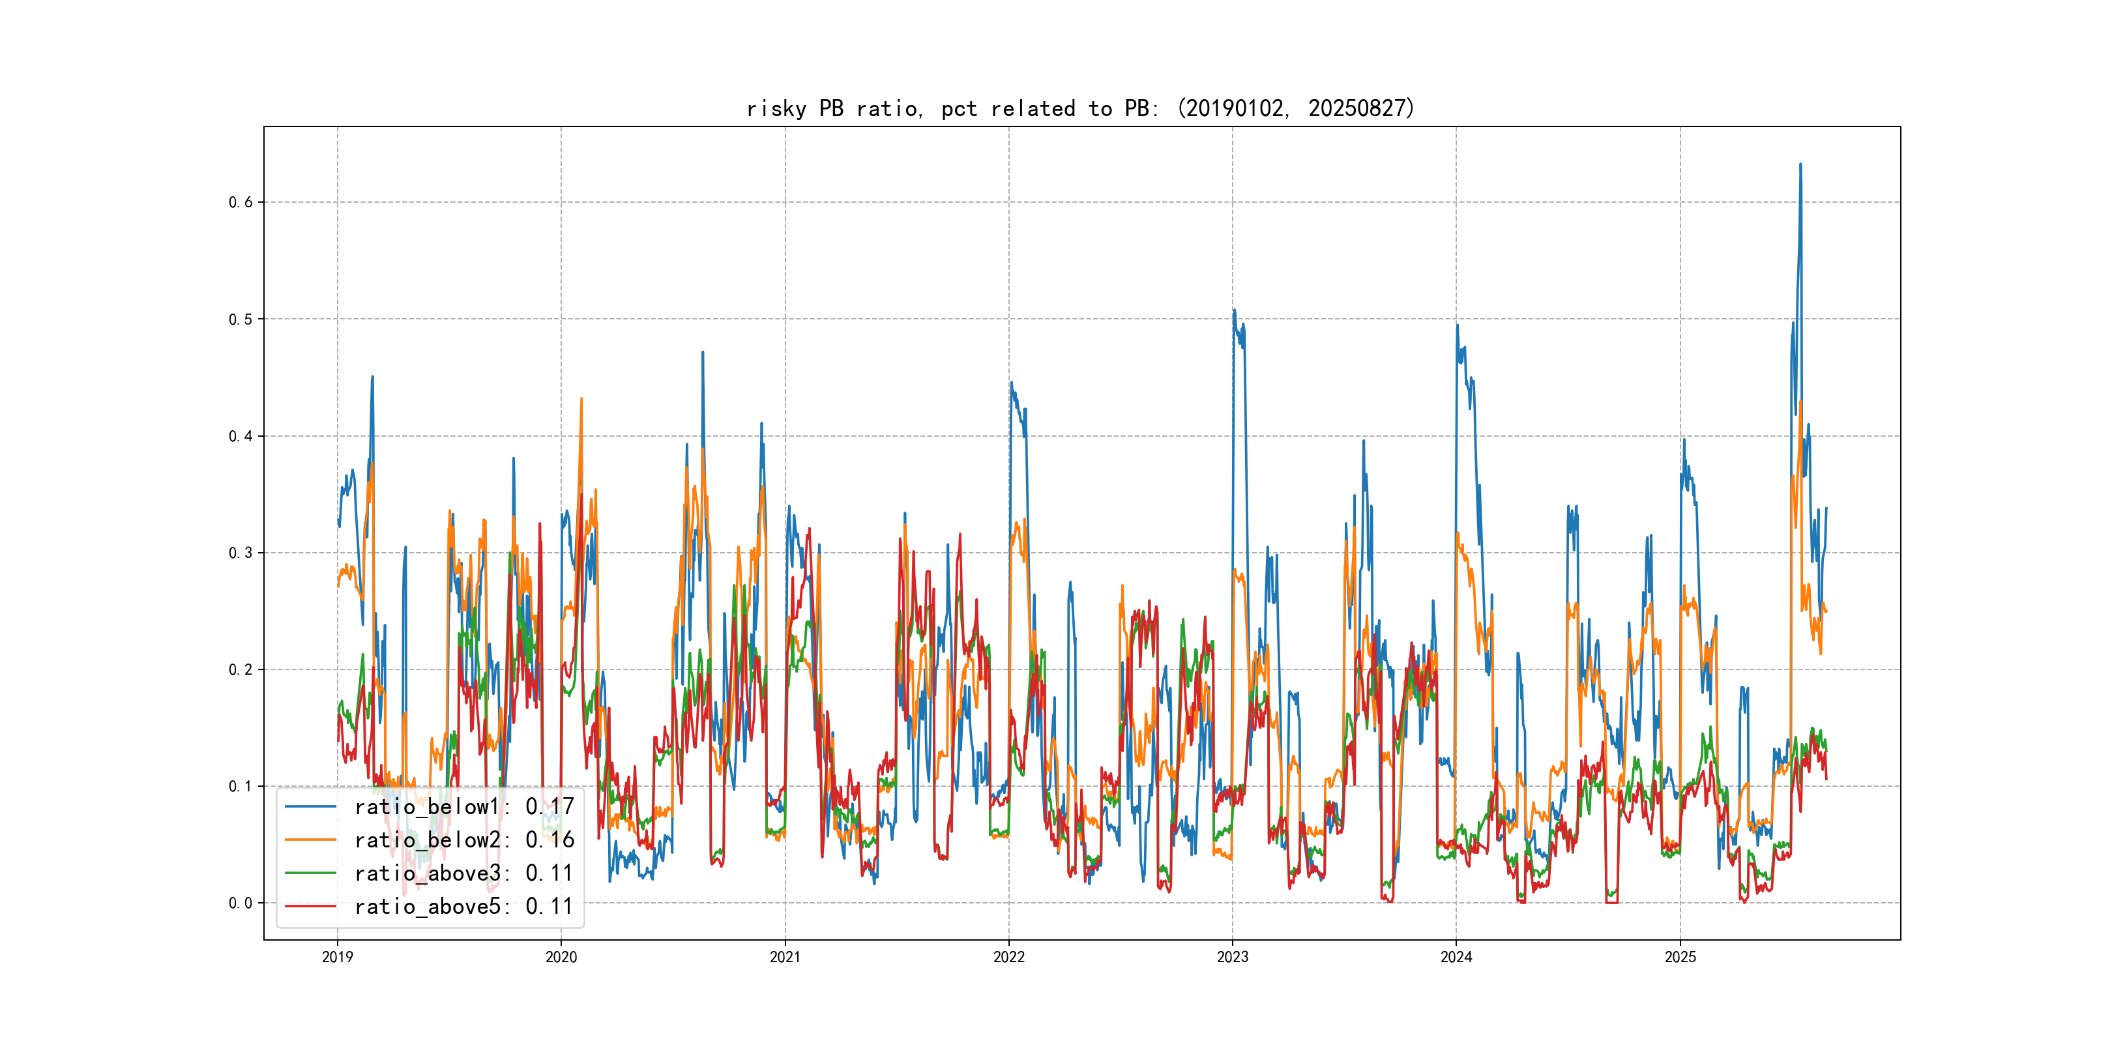This screenshot has width=2112, height=1056.
Task: Click the chart title text
Action: [x=1081, y=108]
